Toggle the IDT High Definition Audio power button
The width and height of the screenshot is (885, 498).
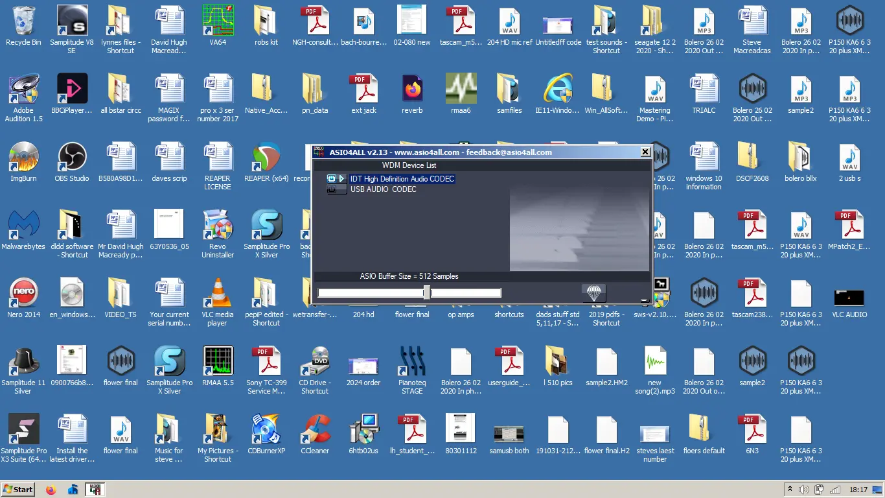point(332,179)
